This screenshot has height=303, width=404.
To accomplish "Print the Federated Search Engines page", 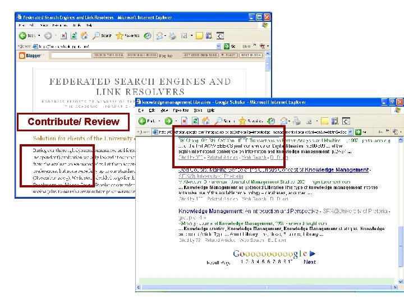I will pyautogui.click(x=172, y=36).
